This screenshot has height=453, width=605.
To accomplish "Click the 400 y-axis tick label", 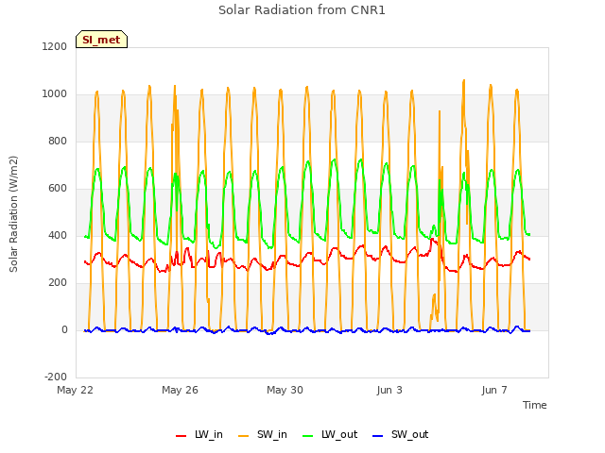I will 58,235.
